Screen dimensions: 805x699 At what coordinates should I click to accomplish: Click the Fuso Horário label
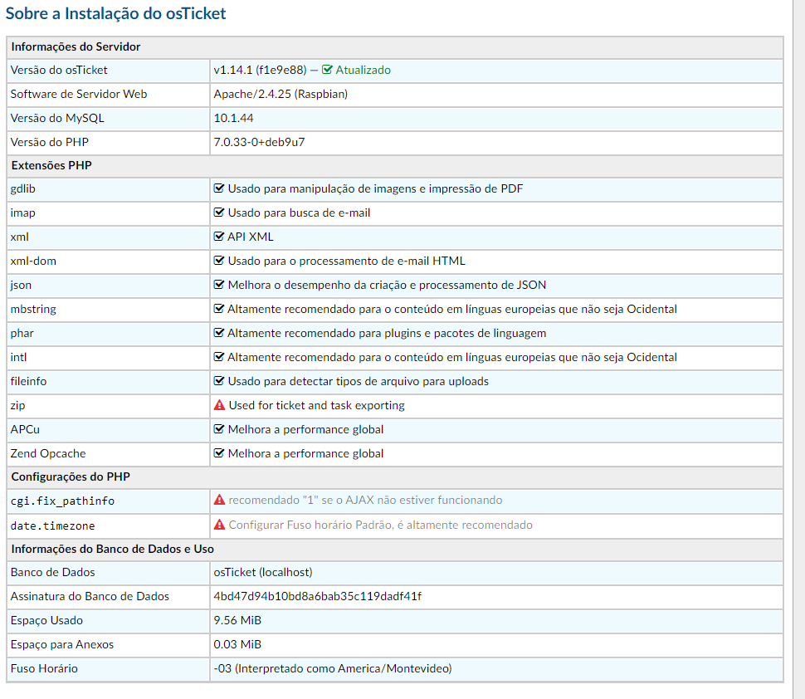[x=44, y=668]
